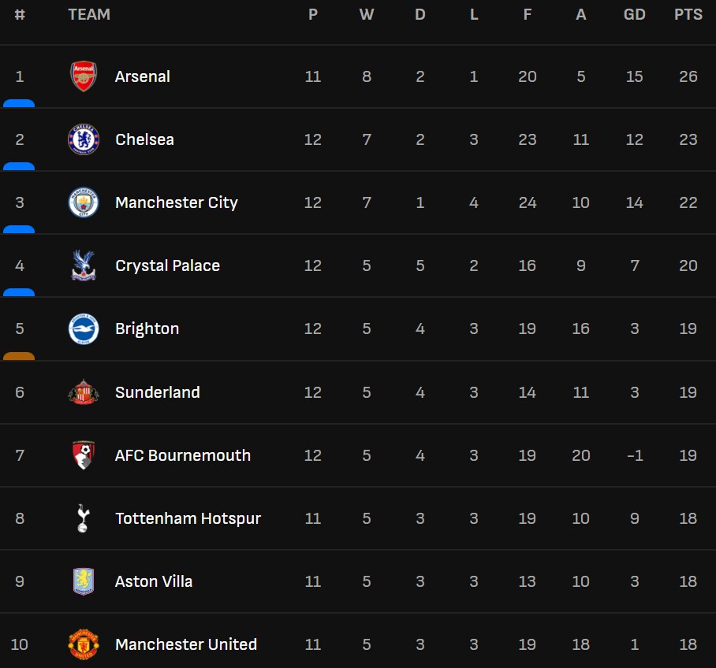Click the blue position marker under Arsenal
This screenshot has height=668, width=716.
(19, 103)
